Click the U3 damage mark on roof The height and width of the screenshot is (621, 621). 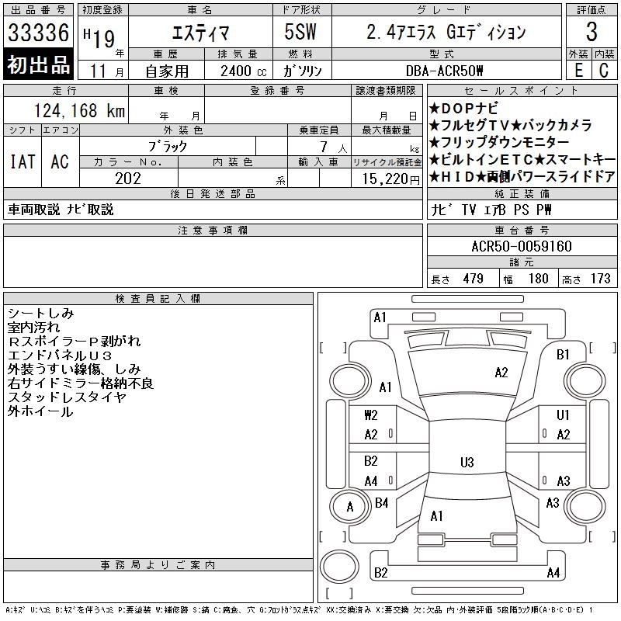point(467,463)
